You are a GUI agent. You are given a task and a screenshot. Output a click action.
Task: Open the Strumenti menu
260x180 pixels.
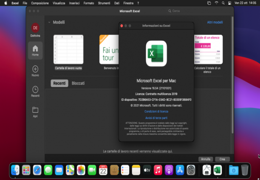click(x=104, y=3)
